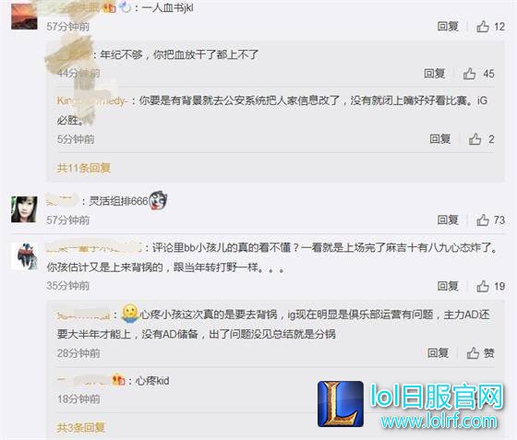Screen dimensions: 517x440
Task: Reply to the 35分钟前 comment
Action: [x=448, y=286]
